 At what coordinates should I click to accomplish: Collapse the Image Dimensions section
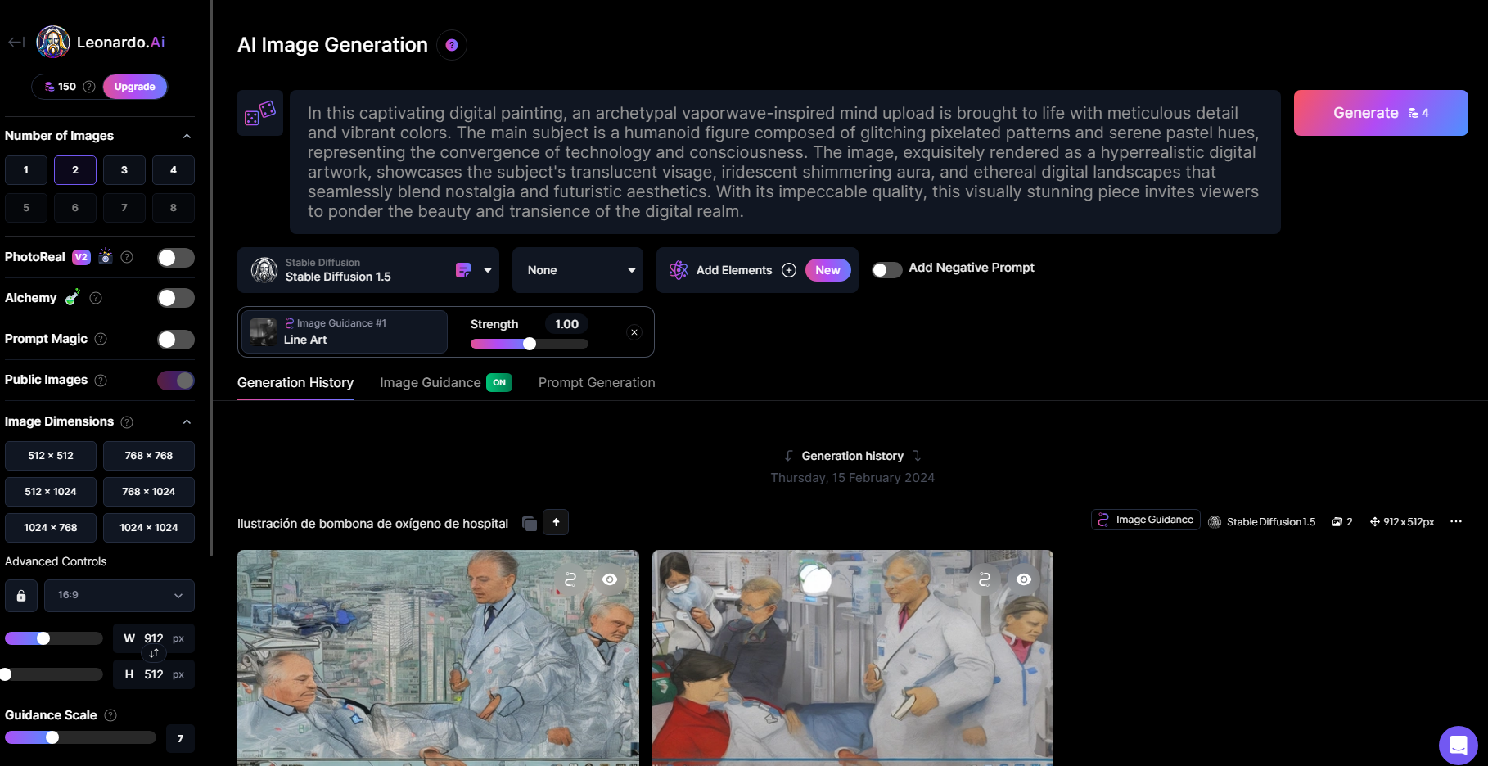(187, 421)
